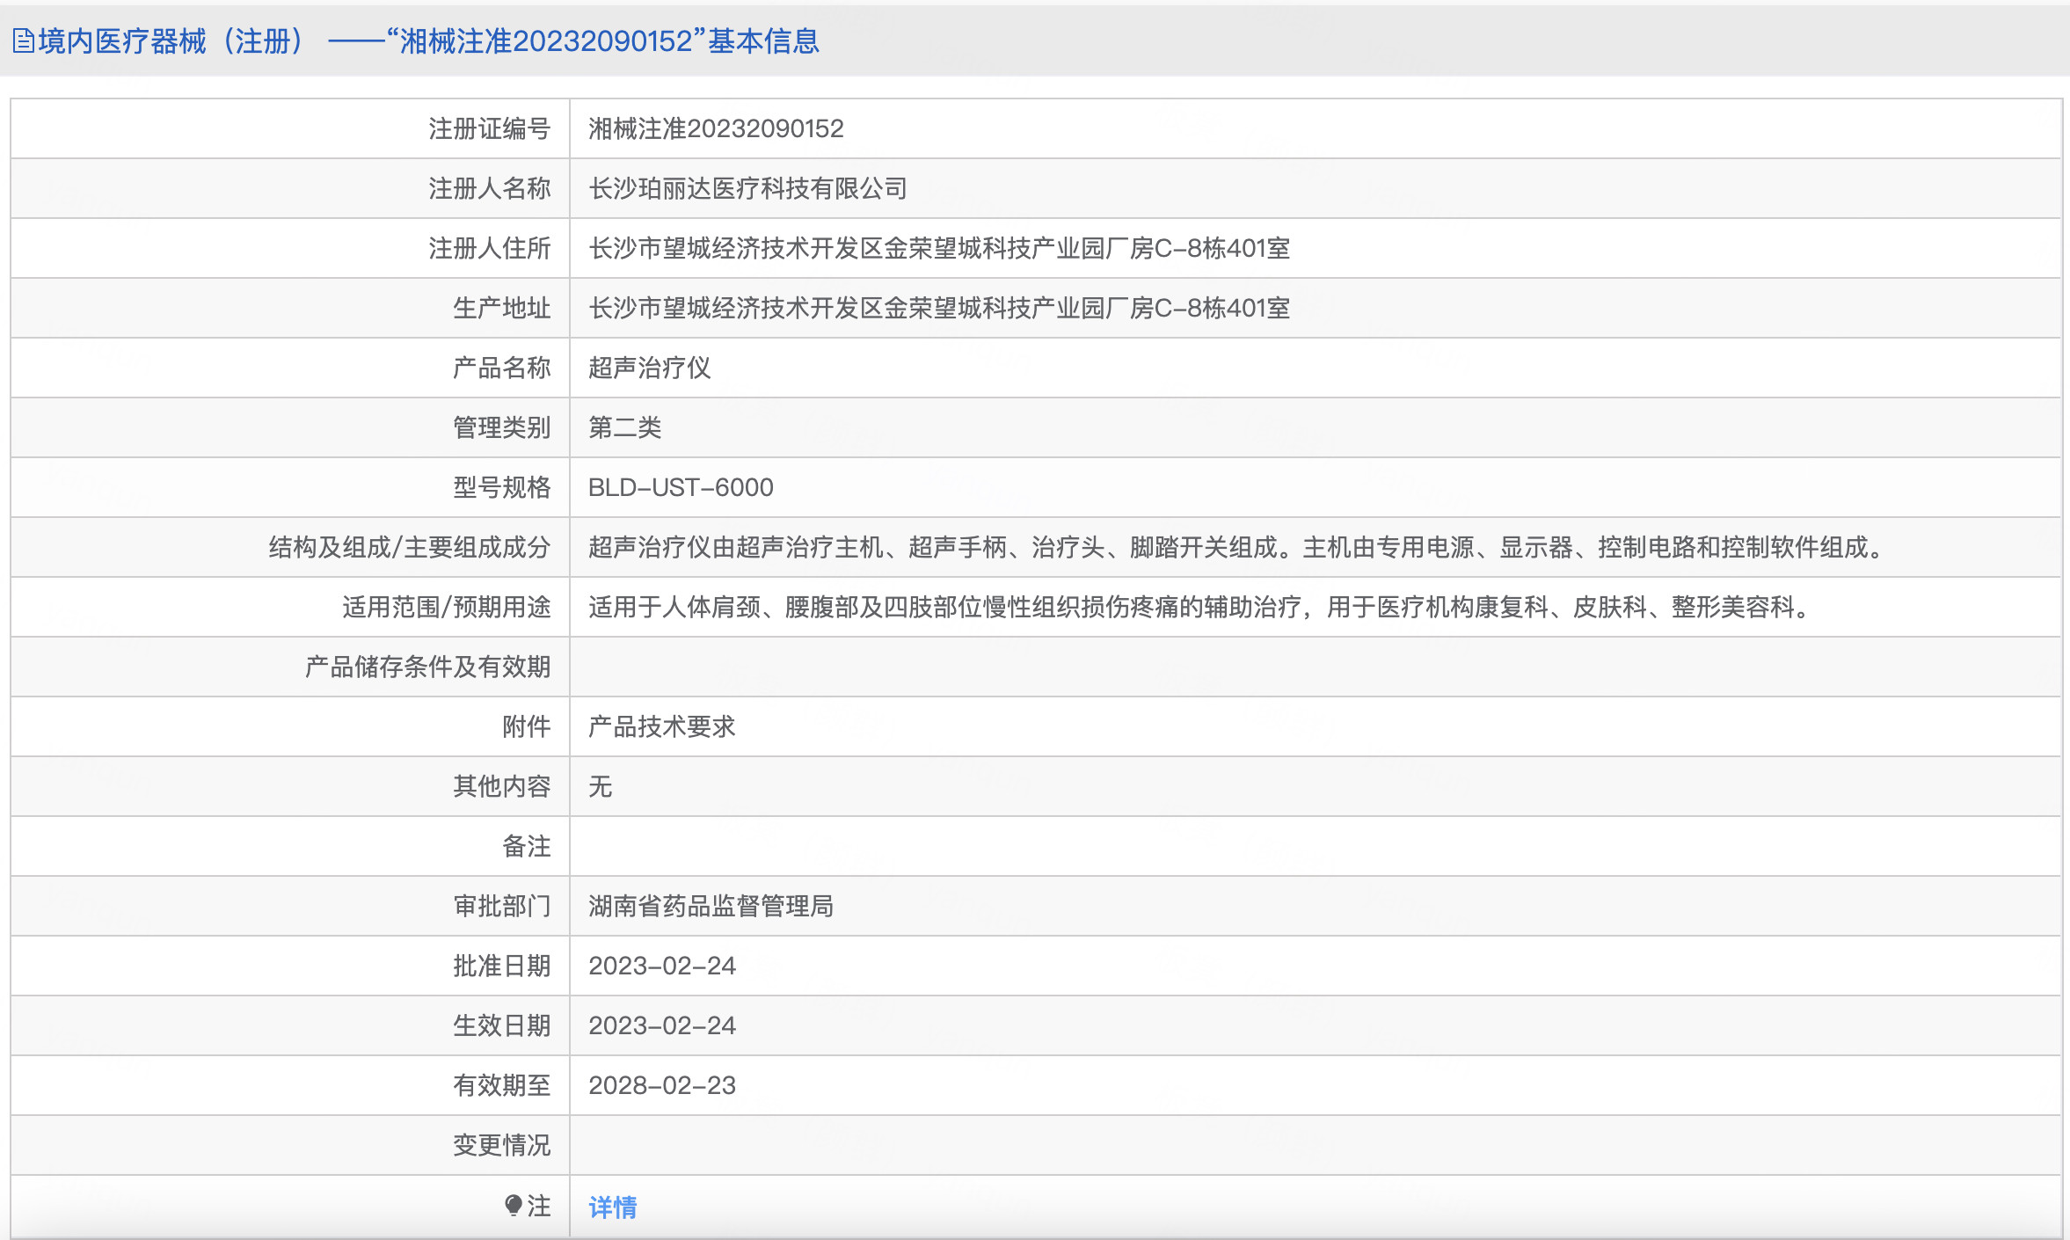Click the 结构及组成/主要组成成分 label
This screenshot has width=2070, height=1240.
[410, 547]
